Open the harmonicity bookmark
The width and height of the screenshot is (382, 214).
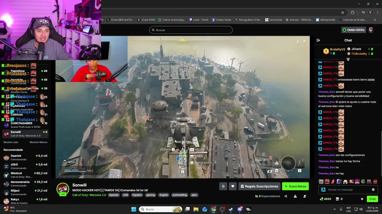click(x=273, y=20)
